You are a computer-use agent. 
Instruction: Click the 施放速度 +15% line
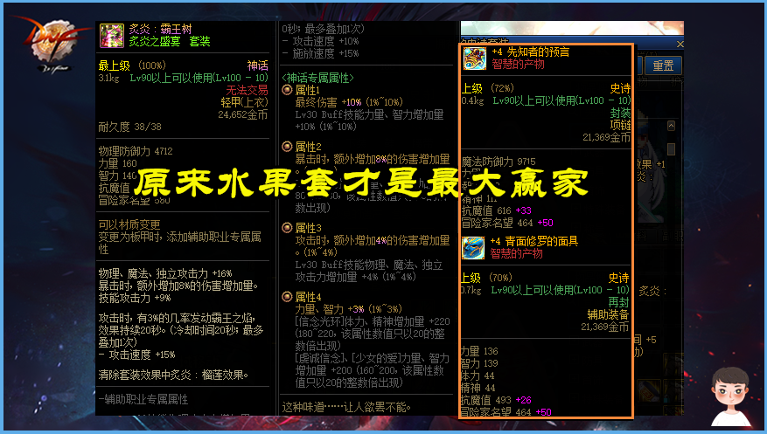320,53
